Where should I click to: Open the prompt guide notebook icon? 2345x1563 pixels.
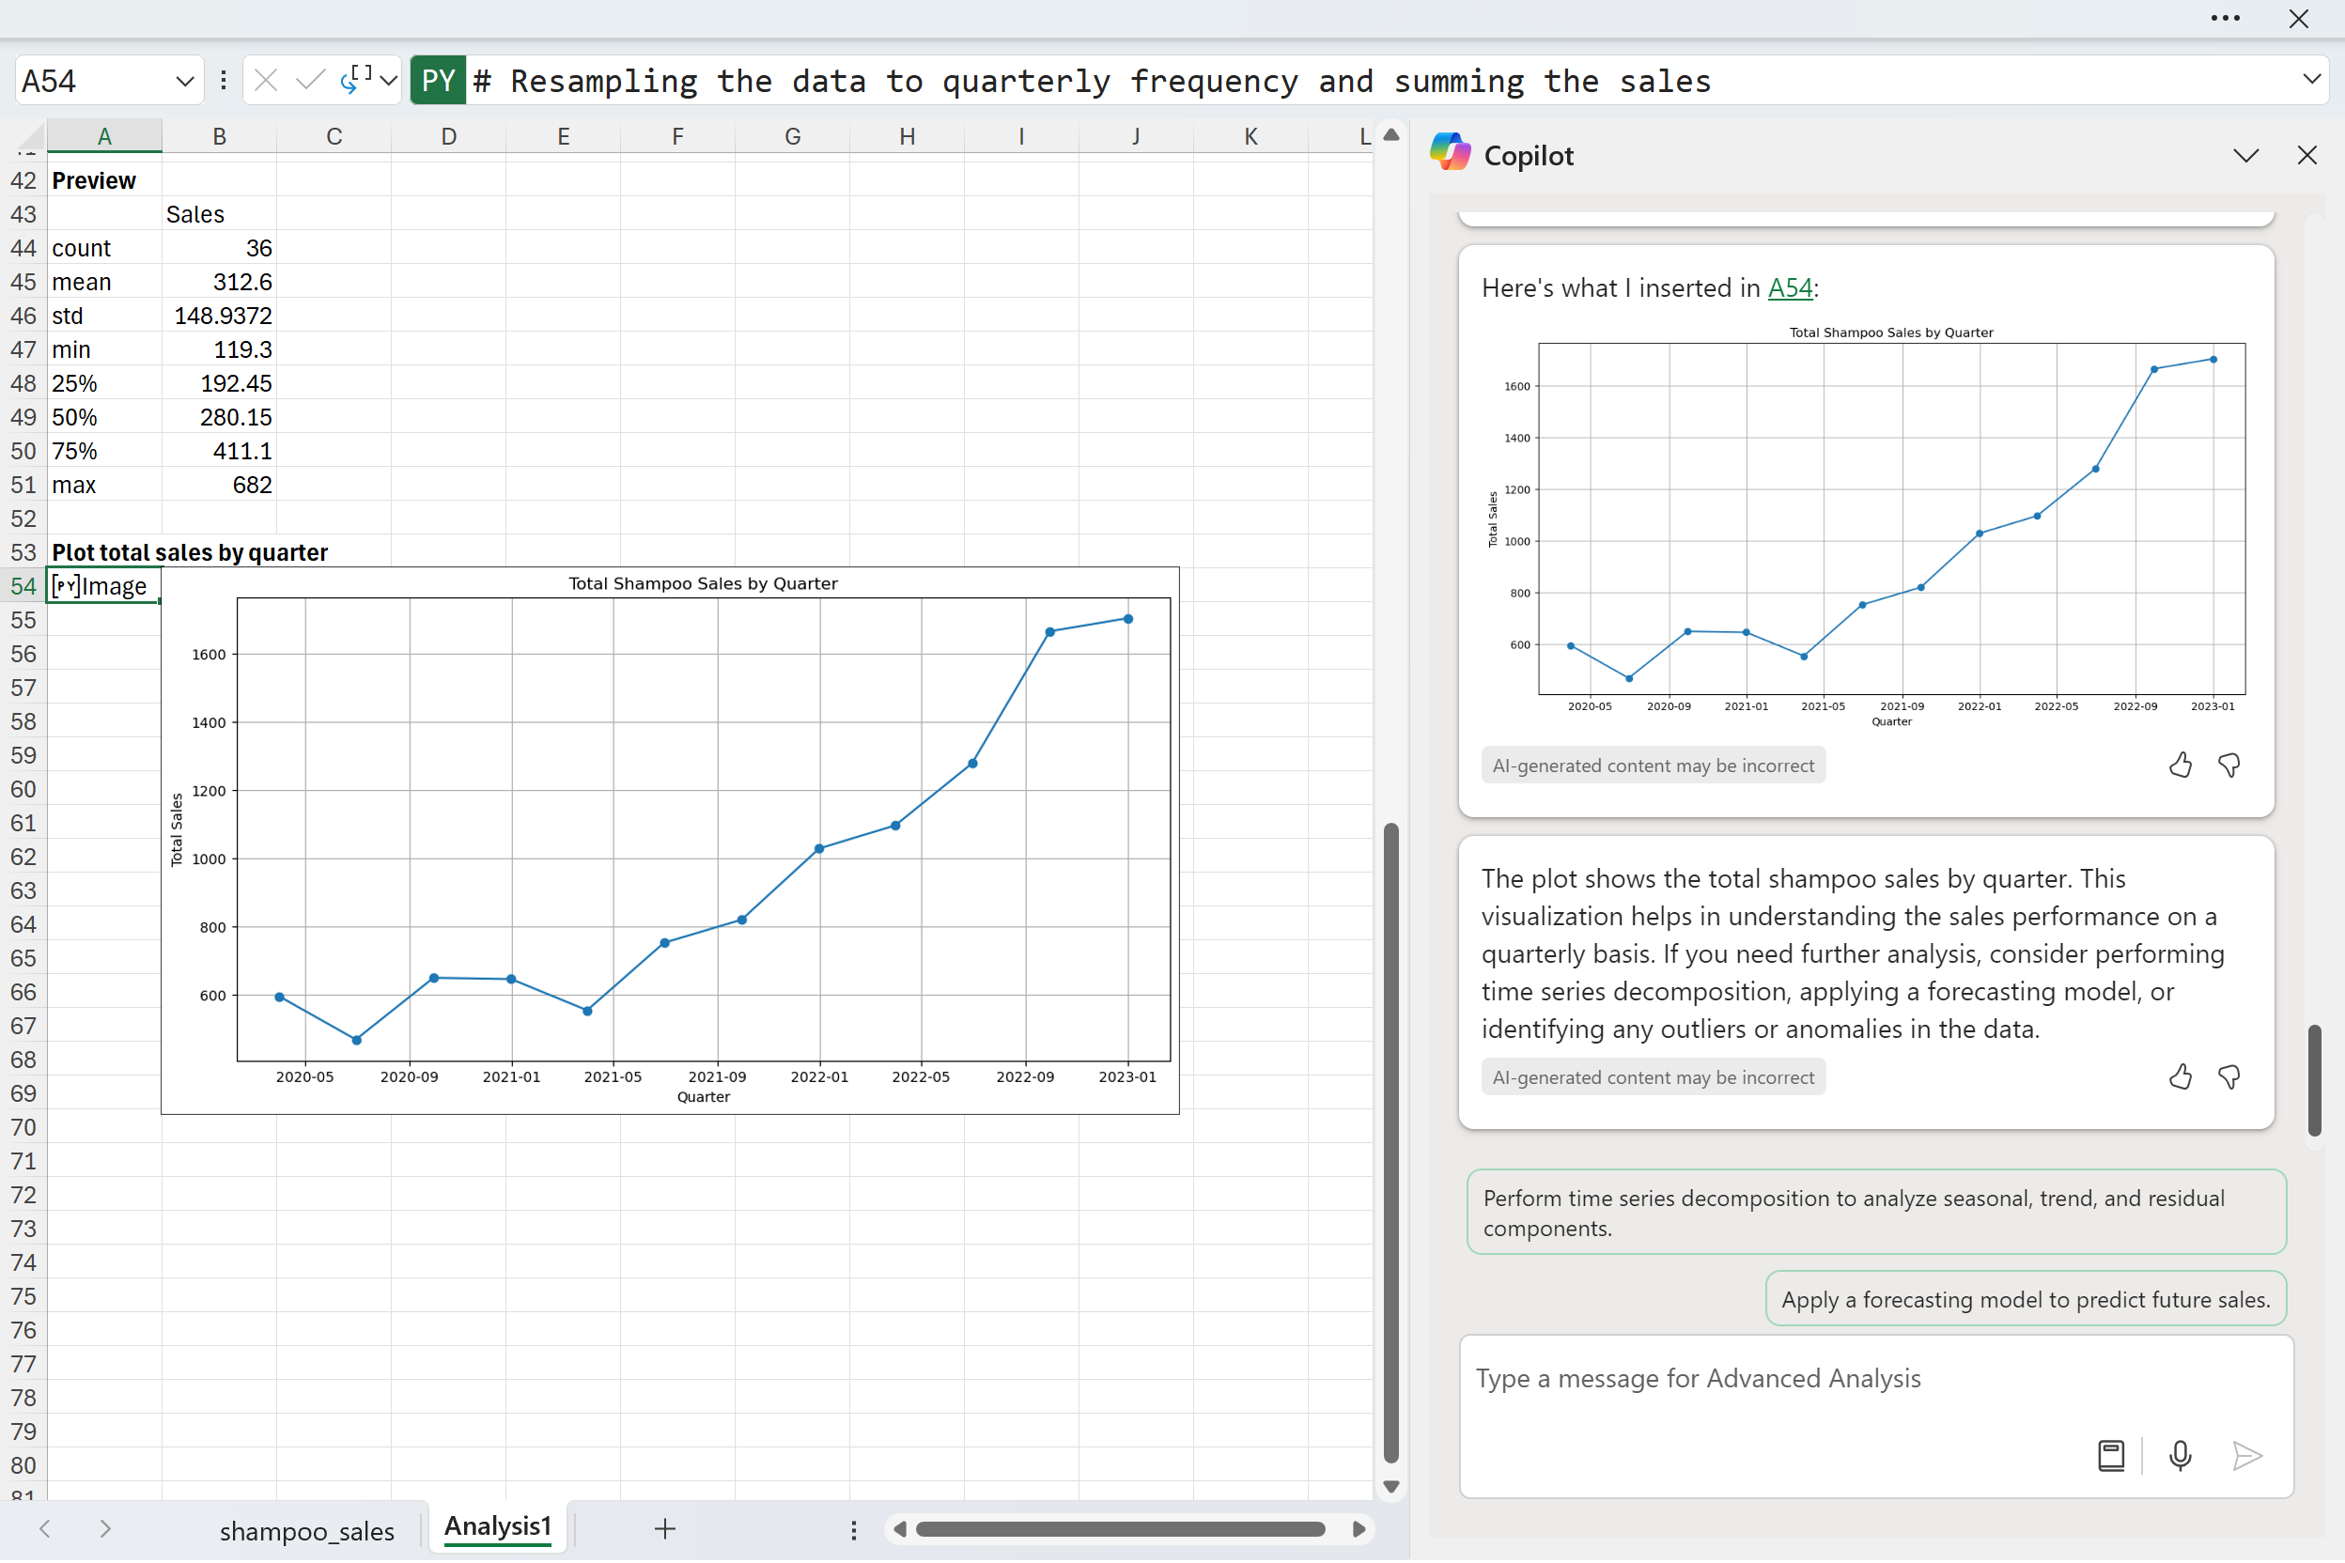(x=2111, y=1456)
